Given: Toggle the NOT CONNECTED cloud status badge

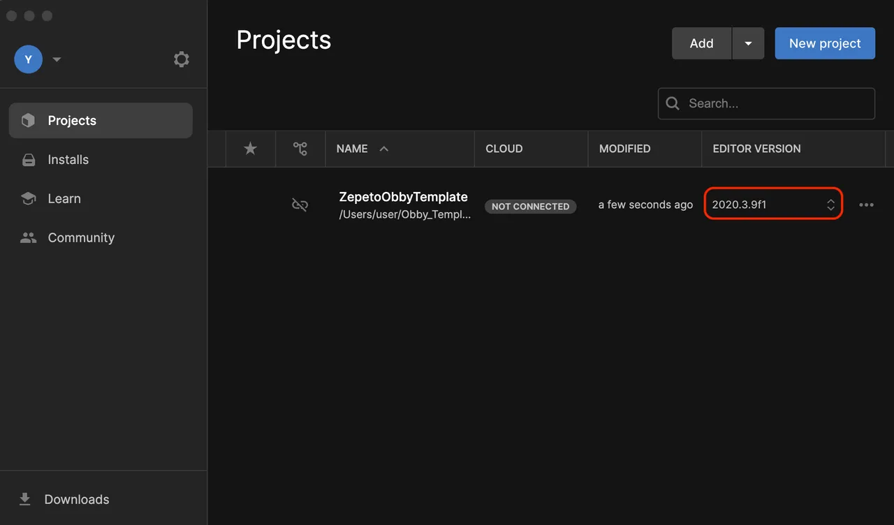Looking at the screenshot, I should pyautogui.click(x=530, y=207).
